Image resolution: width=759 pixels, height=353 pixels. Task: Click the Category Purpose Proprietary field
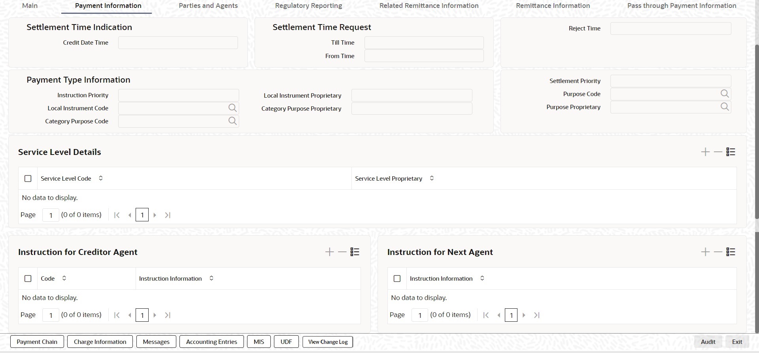(x=412, y=108)
